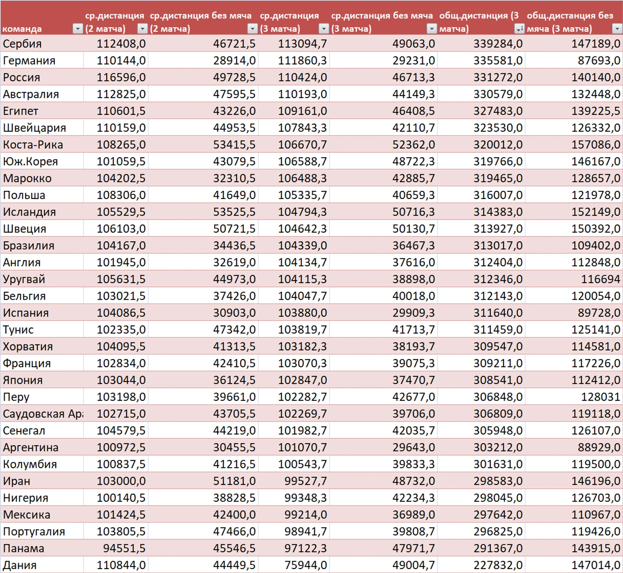Select the Польша team cell
Image resolution: width=623 pixels, height=573 pixels.
(42, 195)
